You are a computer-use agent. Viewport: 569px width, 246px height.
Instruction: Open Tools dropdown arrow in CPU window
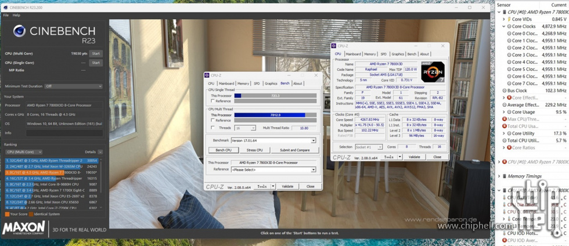[400, 157]
